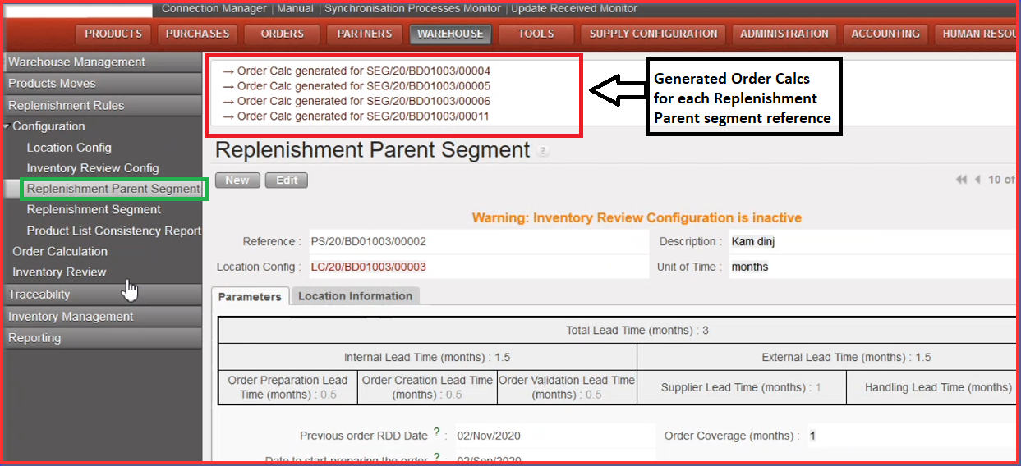This screenshot has height=466, width=1021.
Task: Select Inventory Review Config in sidebar
Action: tap(93, 168)
